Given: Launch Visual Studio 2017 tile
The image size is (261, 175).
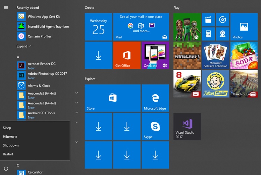Looking at the screenshot, I should click(x=187, y=126).
